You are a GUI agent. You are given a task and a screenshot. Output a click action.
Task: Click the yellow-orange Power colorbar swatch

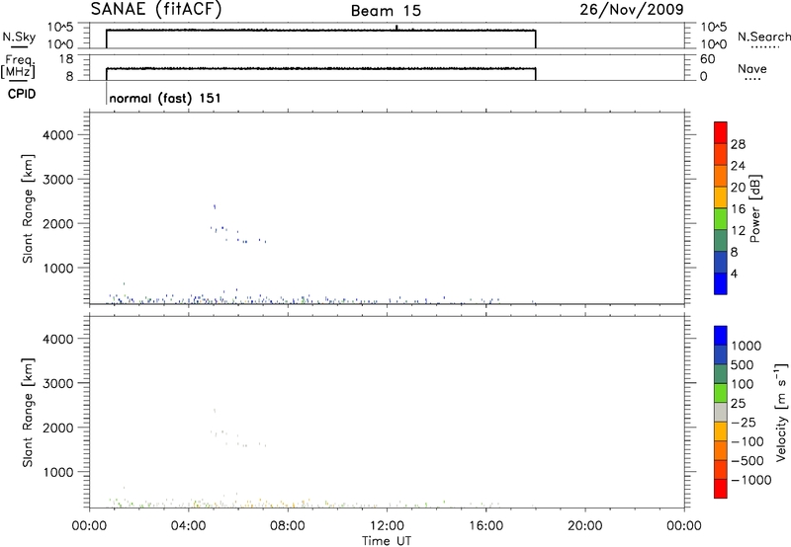click(721, 196)
